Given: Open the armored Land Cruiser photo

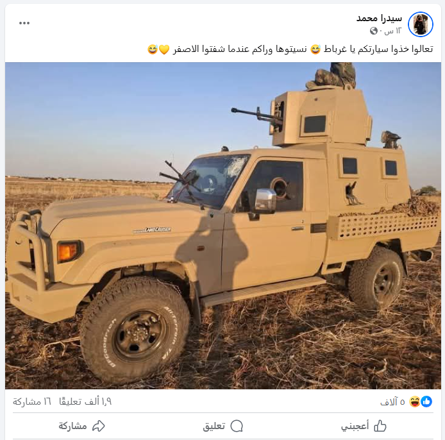Looking at the screenshot, I should (x=223, y=226).
